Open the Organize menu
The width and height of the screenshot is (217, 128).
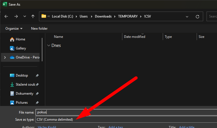click(14, 29)
